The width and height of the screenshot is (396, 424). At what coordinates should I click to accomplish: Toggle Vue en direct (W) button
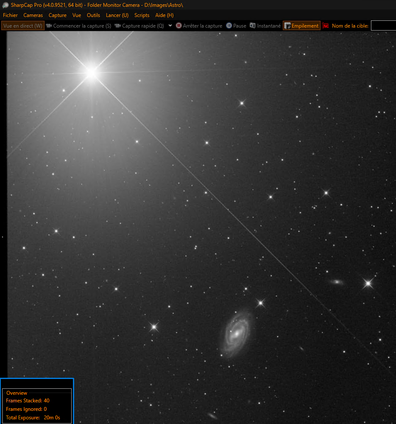(23, 26)
